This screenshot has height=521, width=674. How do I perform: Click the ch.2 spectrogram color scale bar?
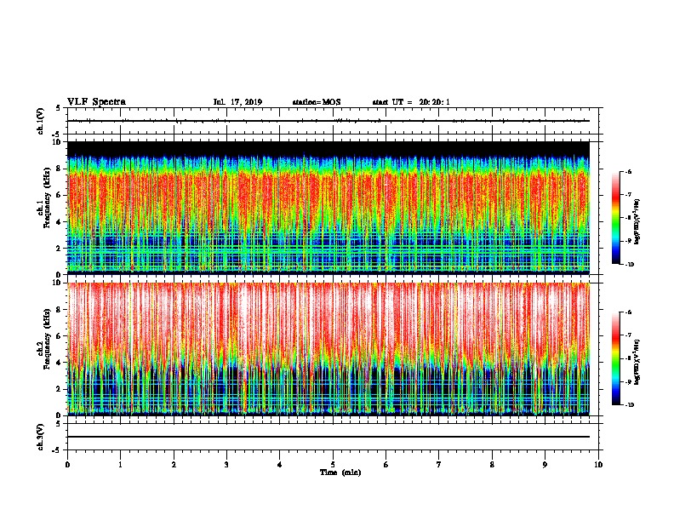pyautogui.click(x=615, y=358)
